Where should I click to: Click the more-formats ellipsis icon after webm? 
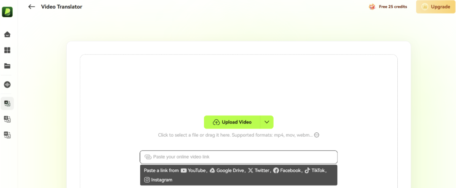click(x=317, y=135)
